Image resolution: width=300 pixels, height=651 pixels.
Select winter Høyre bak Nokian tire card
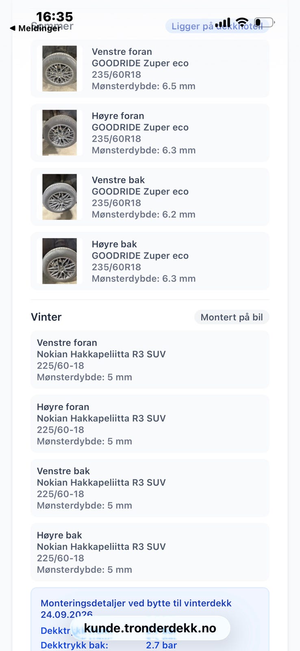click(x=150, y=552)
